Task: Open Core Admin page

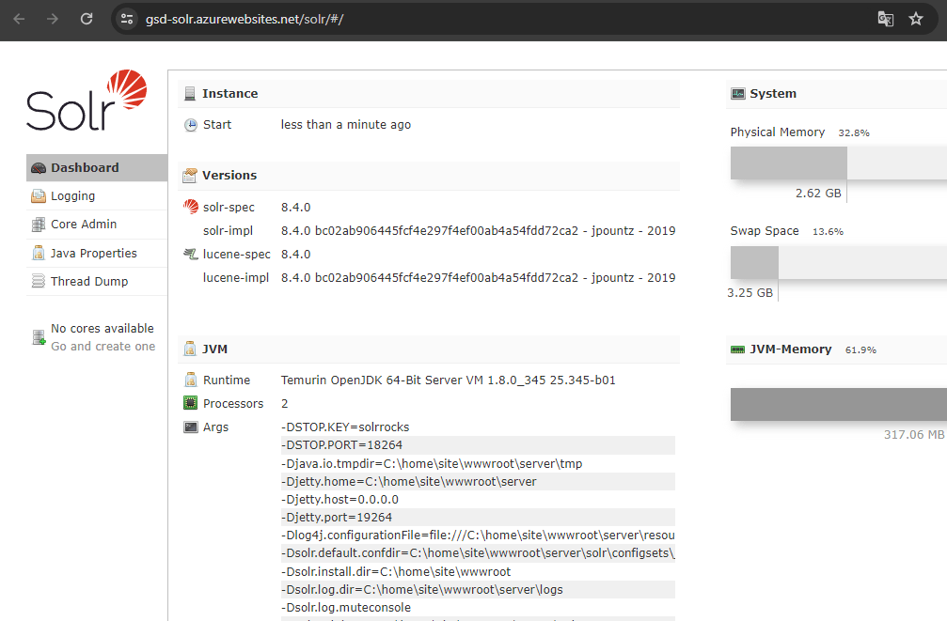Action: click(84, 225)
